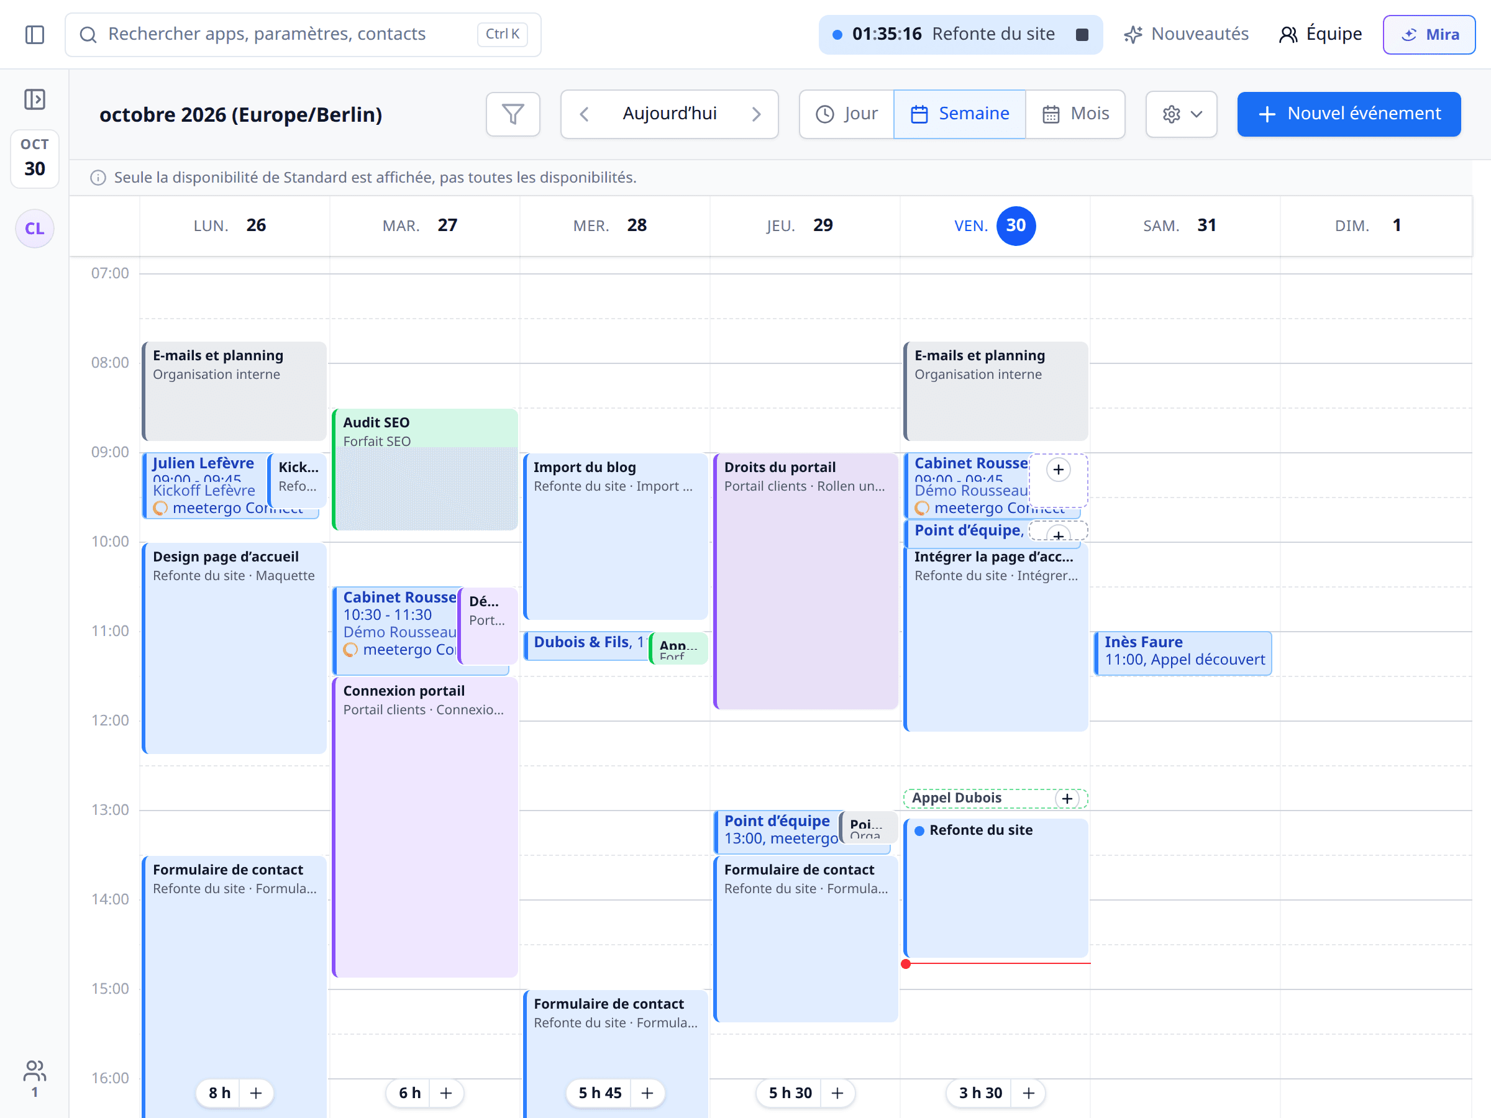Switch to Jour view
1491x1118 pixels.
pos(847,114)
